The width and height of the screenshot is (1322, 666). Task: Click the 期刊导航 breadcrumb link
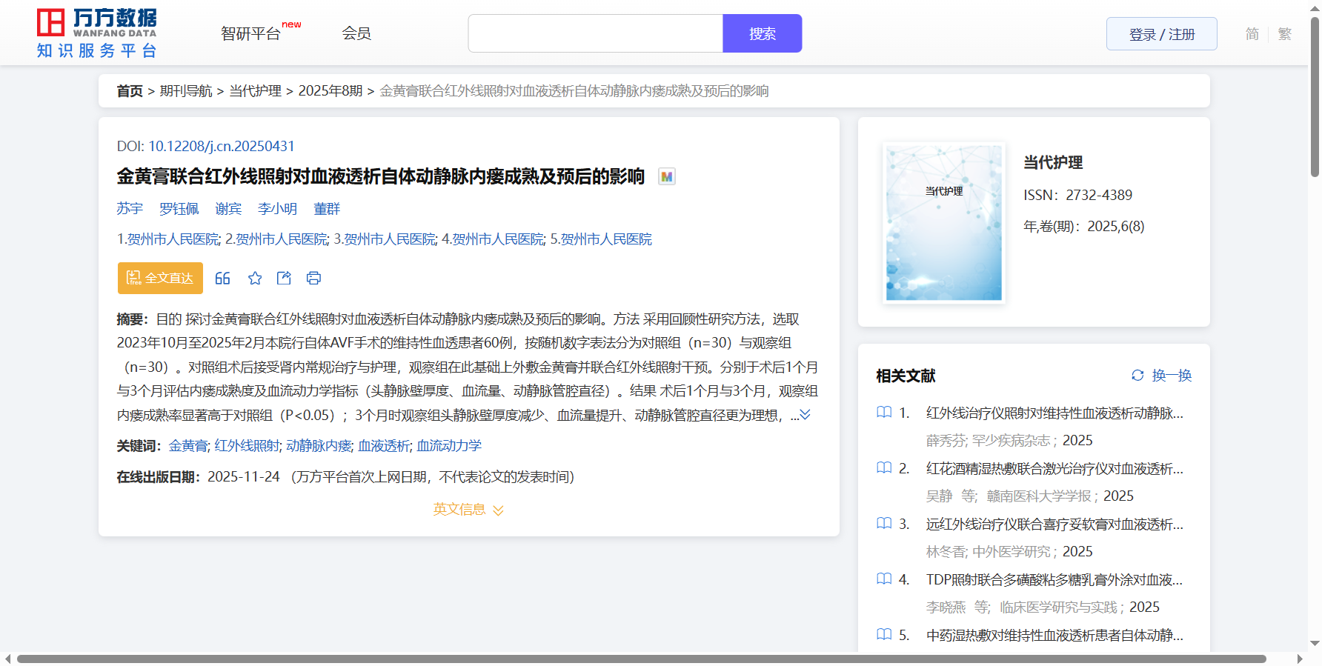186,91
